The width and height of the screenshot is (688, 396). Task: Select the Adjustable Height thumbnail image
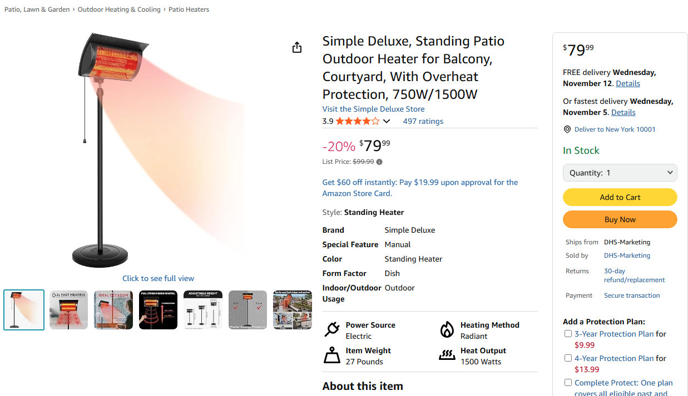point(203,310)
